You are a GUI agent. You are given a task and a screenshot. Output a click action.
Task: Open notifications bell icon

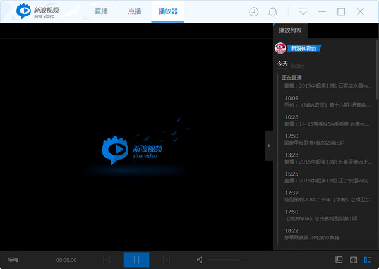pyautogui.click(x=273, y=12)
